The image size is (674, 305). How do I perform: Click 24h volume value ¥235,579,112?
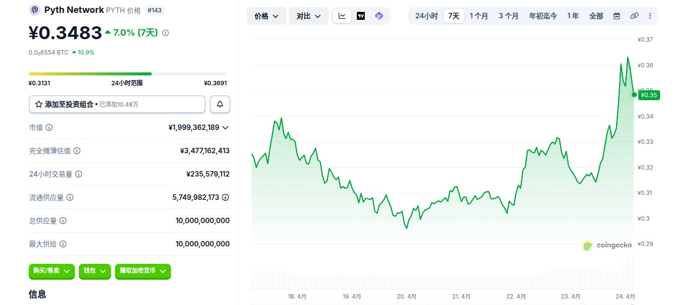click(x=208, y=174)
